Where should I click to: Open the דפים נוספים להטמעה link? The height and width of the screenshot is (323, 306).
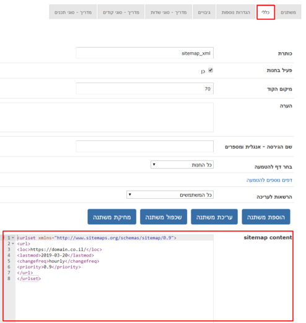point(269,180)
